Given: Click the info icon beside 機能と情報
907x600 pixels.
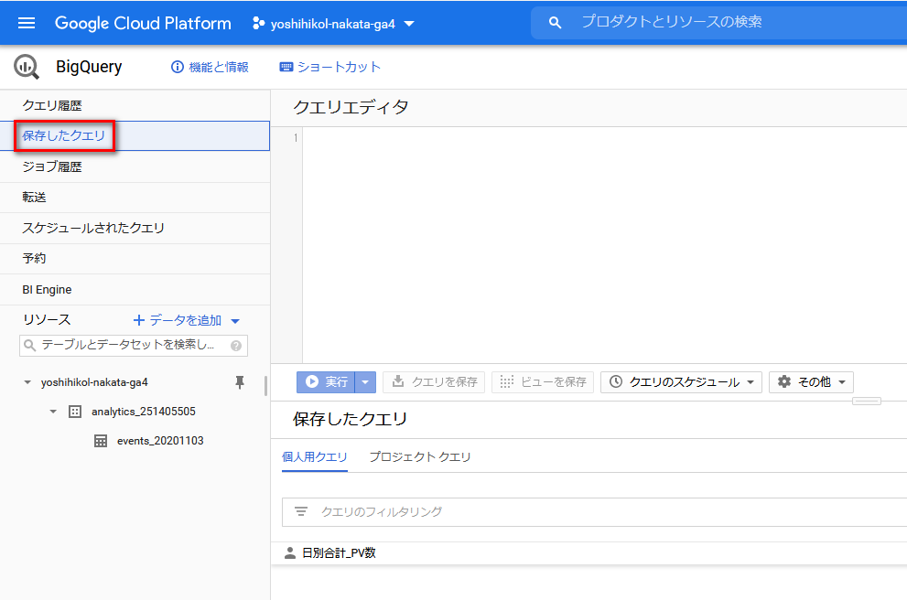Looking at the screenshot, I should pyautogui.click(x=177, y=67).
